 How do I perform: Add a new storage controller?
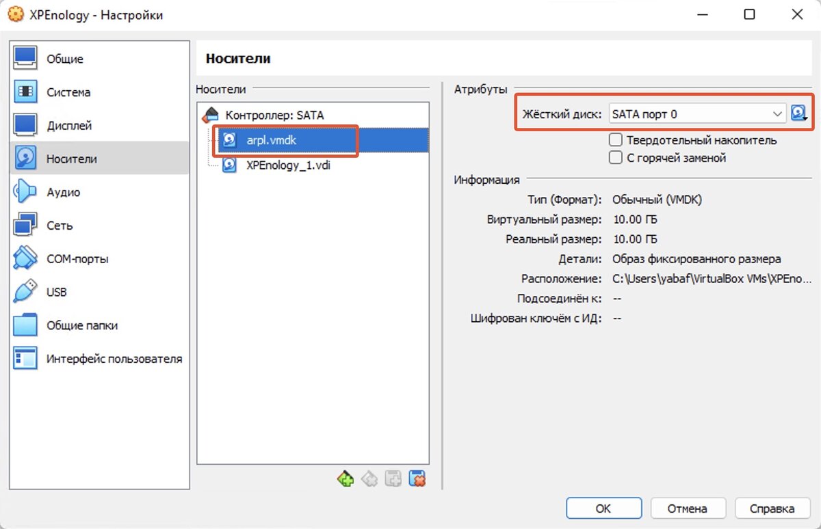coord(346,478)
